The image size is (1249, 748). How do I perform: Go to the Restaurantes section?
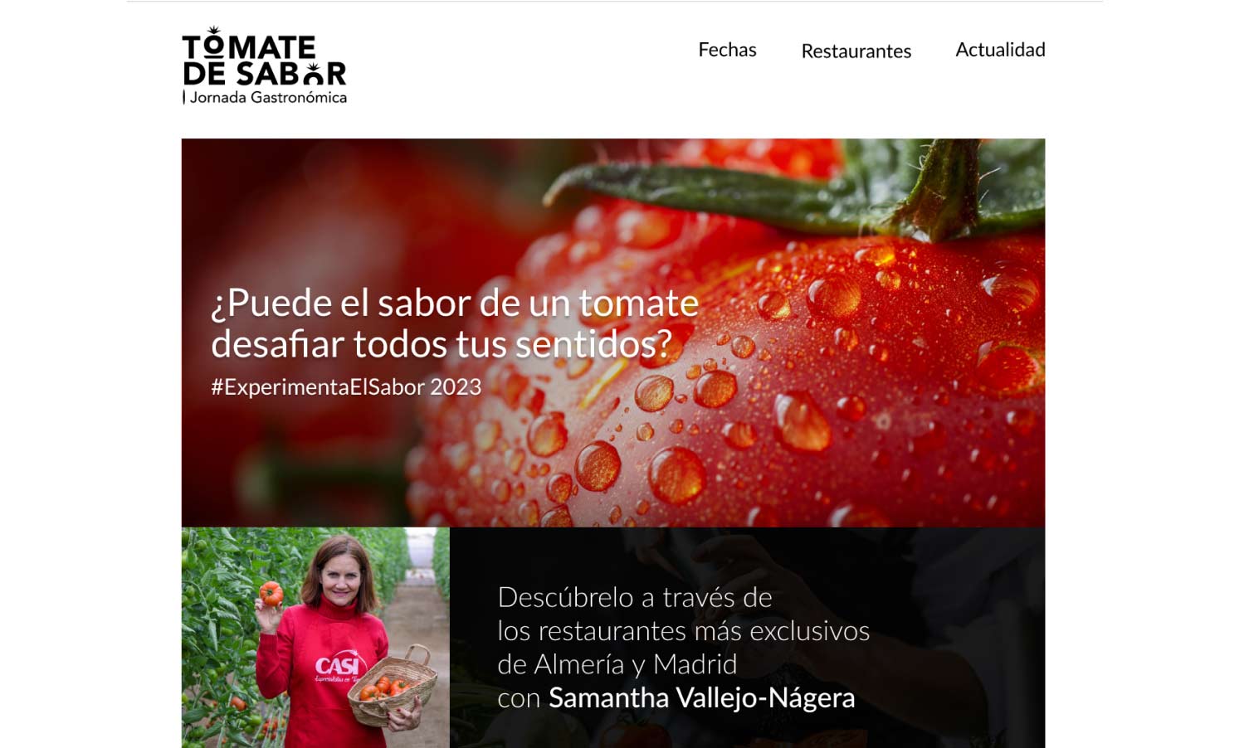[x=856, y=51]
